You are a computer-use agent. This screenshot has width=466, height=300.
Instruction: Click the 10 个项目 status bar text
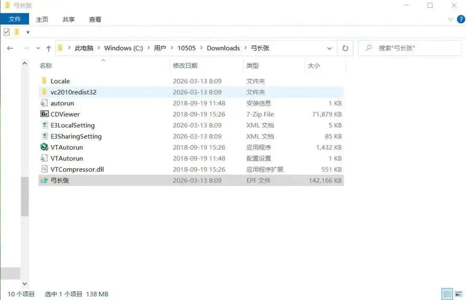[x=21, y=294]
